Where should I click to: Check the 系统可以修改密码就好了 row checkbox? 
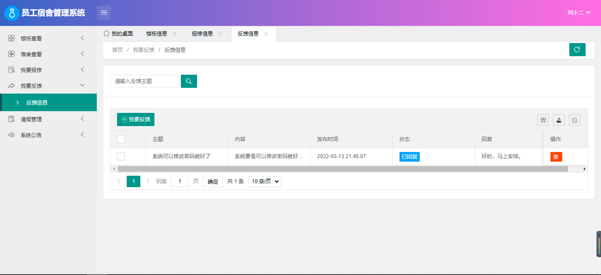pyautogui.click(x=121, y=156)
